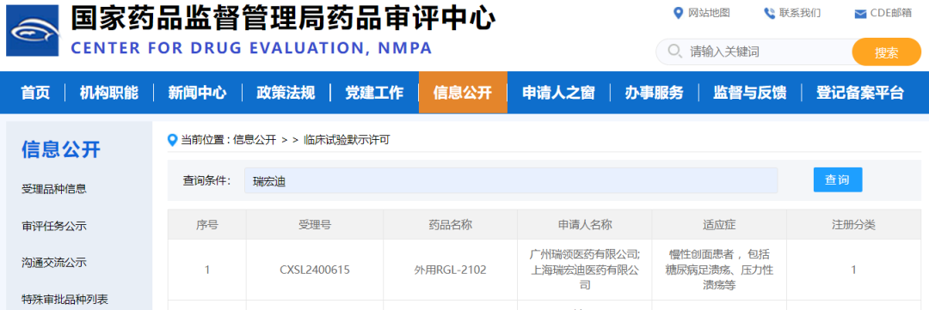
Task: Open 登记备案平台 menu item
Action: tap(860, 93)
